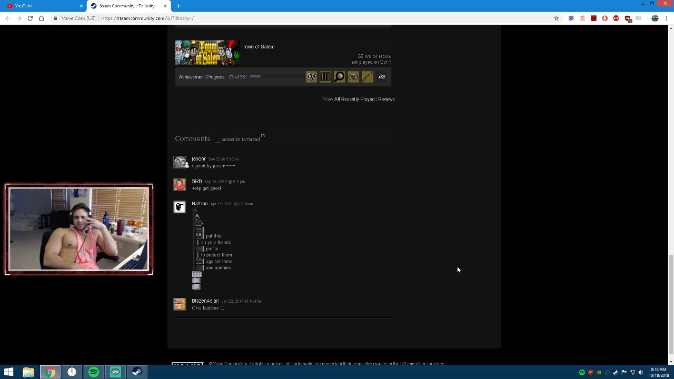Screen dimensions: 674x379
Task: Click the jail bars achievement icon
Action: [x=325, y=77]
